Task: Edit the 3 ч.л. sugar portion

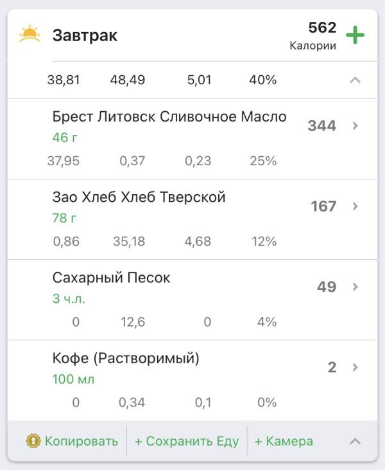Action: (x=69, y=299)
